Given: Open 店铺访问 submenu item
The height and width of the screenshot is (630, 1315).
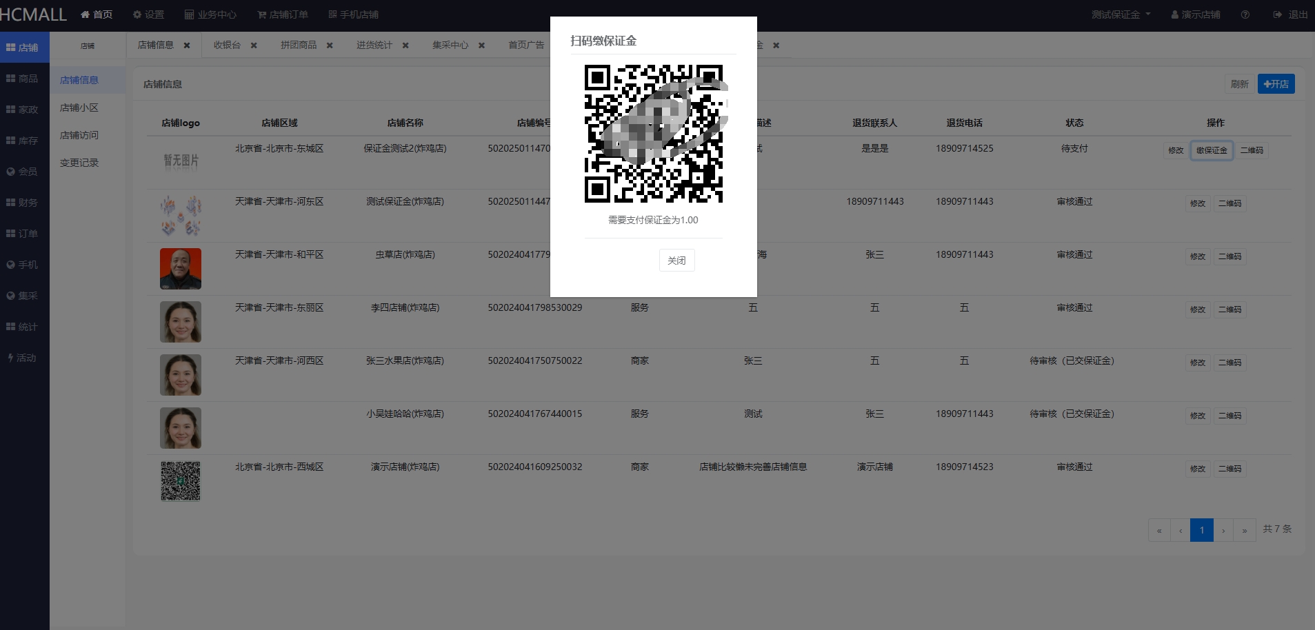Looking at the screenshot, I should pos(87,135).
